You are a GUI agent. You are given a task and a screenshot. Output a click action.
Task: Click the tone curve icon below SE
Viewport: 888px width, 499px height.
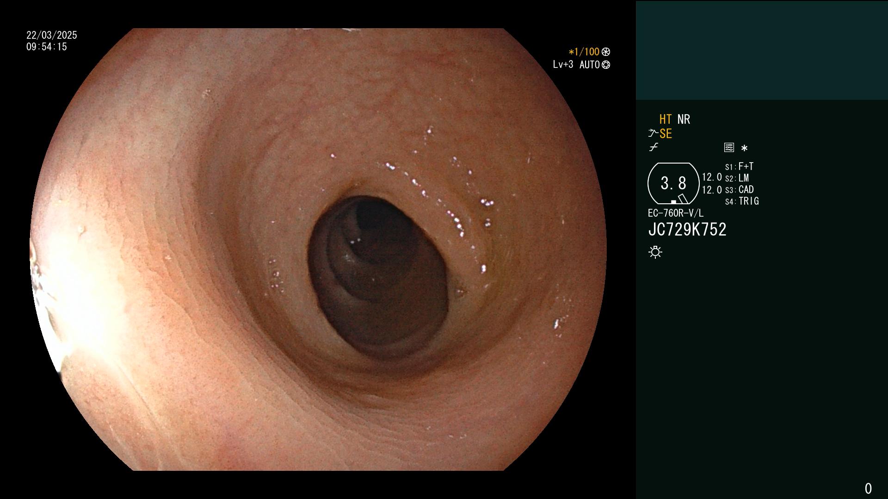click(654, 147)
